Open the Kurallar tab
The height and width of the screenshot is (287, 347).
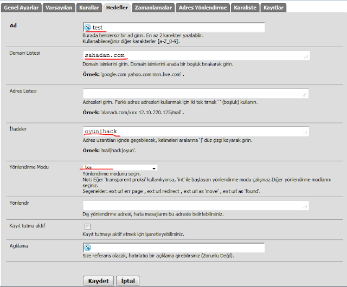[89, 8]
